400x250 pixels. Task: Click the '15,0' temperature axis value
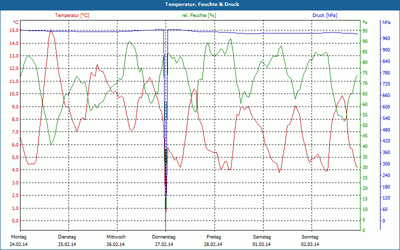14,30
